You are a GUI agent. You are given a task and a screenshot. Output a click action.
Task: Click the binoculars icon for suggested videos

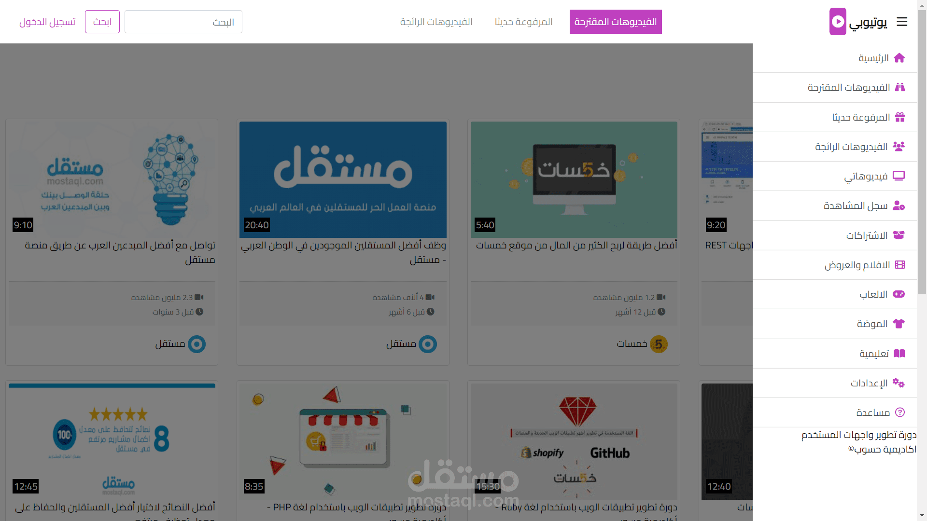899,87
